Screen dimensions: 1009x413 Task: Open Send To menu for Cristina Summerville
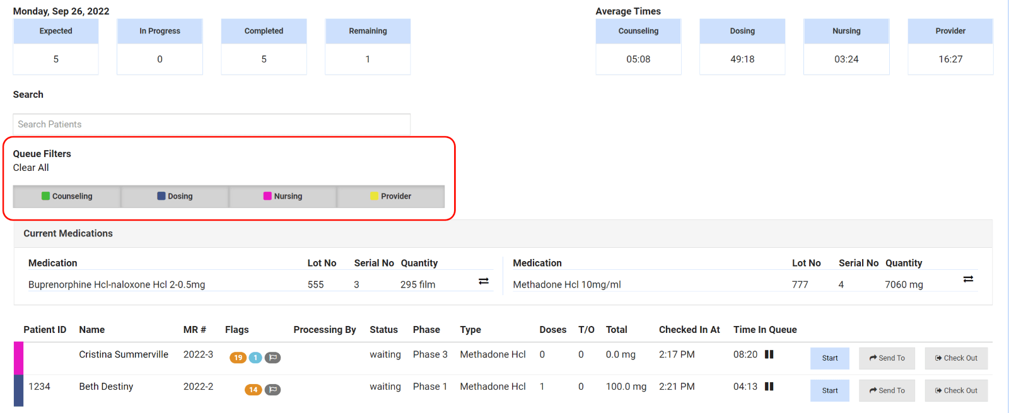[887, 358]
